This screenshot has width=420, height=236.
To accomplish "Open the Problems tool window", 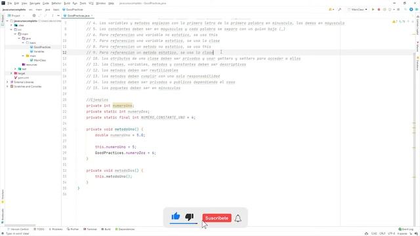I will (55, 229).
